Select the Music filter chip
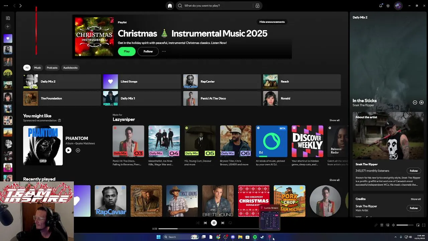The image size is (428, 241). [x=37, y=68]
